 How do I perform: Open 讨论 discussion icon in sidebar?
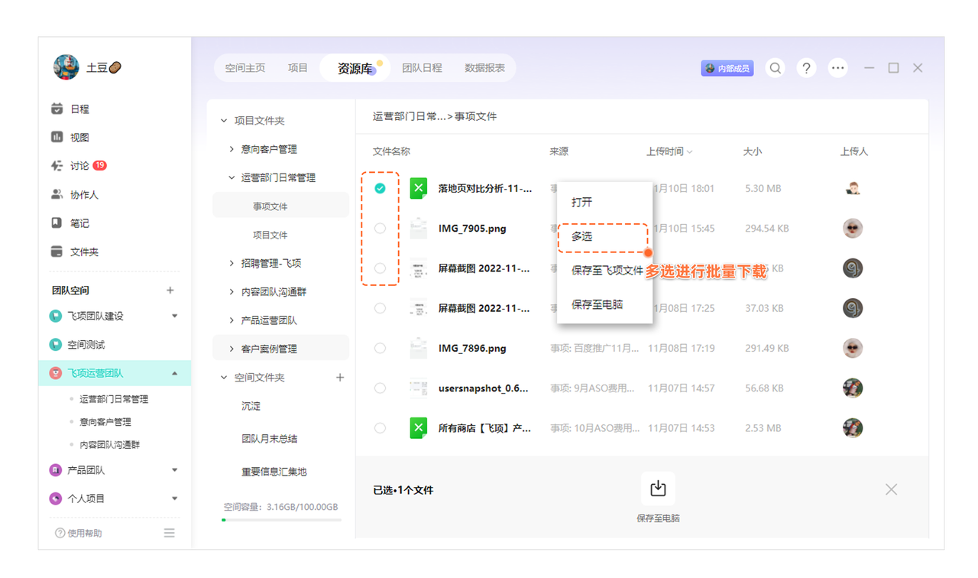point(57,166)
